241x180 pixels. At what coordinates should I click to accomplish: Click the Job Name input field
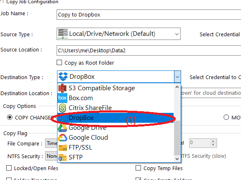[149, 15]
